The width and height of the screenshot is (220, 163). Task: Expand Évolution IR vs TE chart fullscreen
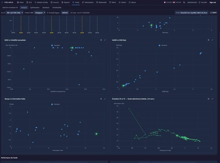coord(212,99)
